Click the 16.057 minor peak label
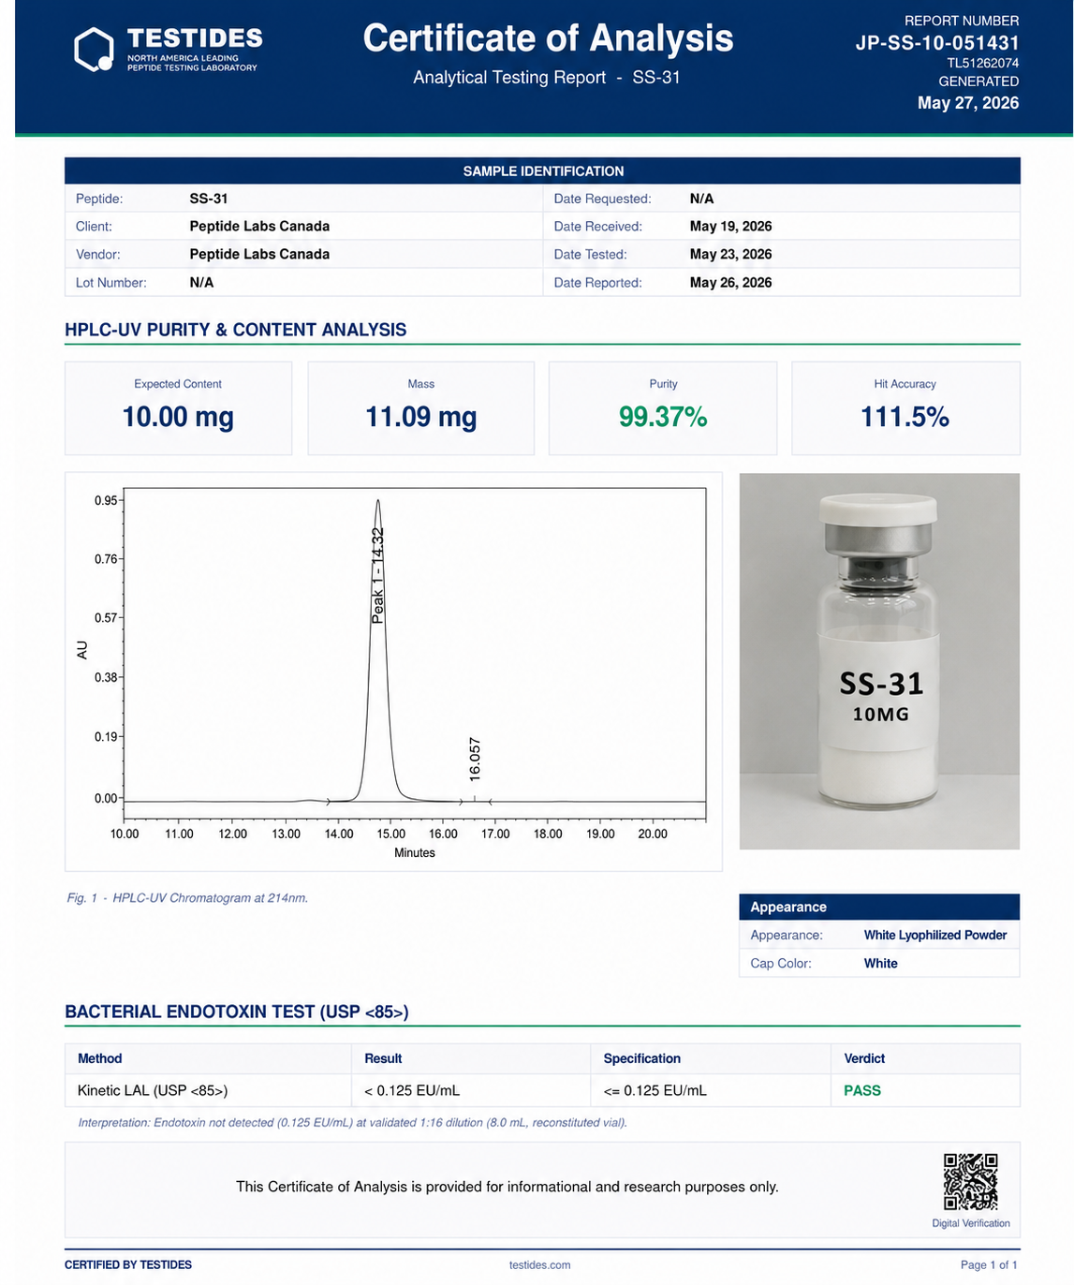This screenshot has height=1285, width=1074. [475, 760]
